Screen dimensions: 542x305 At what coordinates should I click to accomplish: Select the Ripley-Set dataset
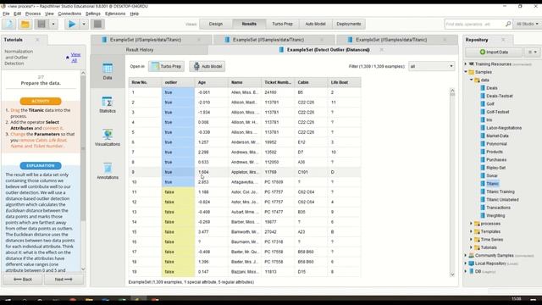pyautogui.click(x=495, y=168)
